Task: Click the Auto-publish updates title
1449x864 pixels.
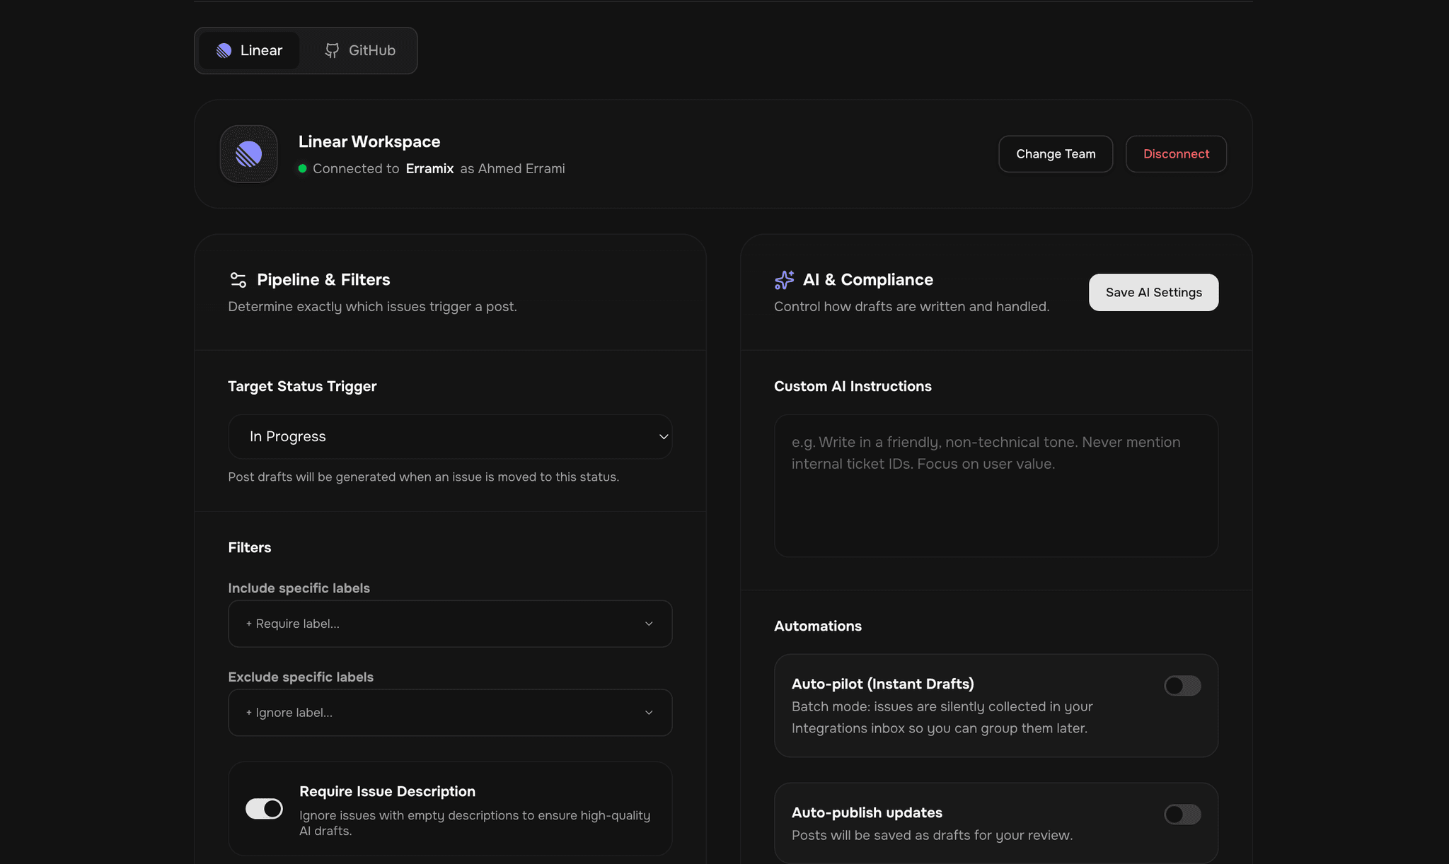Action: click(867, 813)
